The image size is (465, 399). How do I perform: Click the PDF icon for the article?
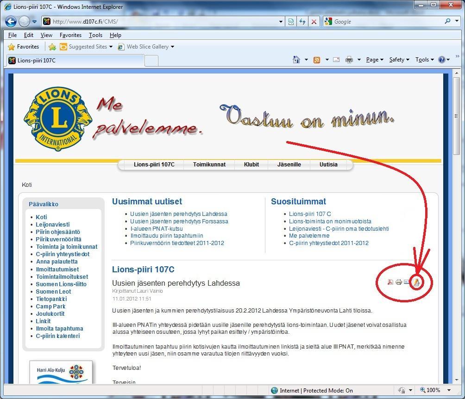tap(390, 282)
